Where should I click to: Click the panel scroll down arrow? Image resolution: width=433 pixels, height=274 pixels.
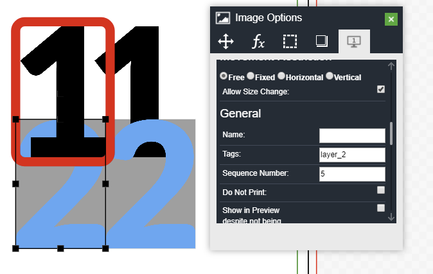[x=391, y=218]
